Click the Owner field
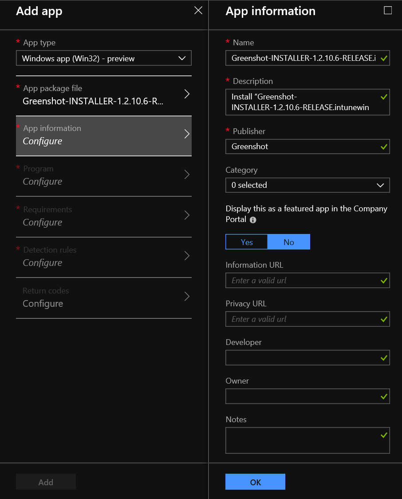The width and height of the screenshot is (402, 499). 307,396
